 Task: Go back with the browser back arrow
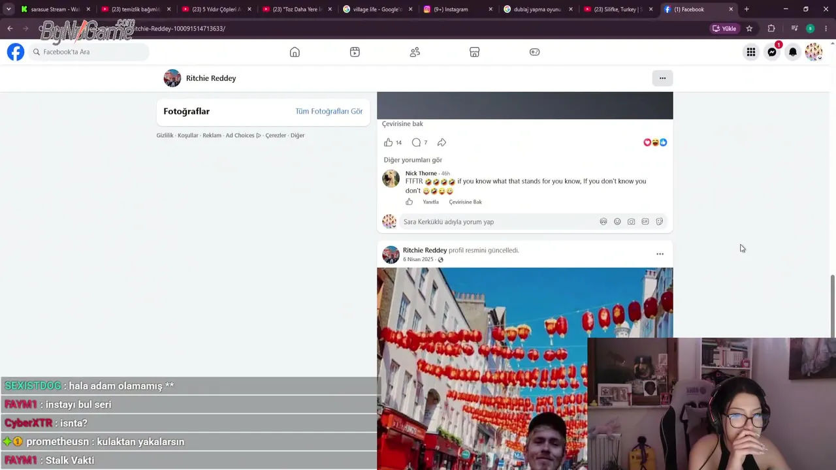pyautogui.click(x=10, y=29)
